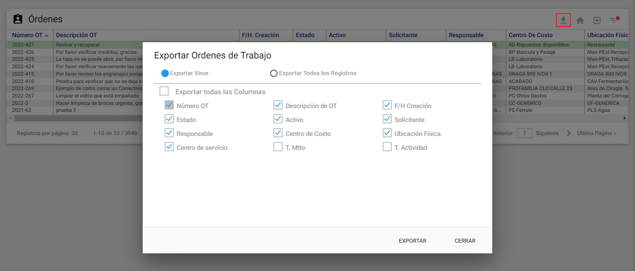The height and width of the screenshot is (271, 635).
Task: Enable the T. Mtto checkbox
Action: 278,147
